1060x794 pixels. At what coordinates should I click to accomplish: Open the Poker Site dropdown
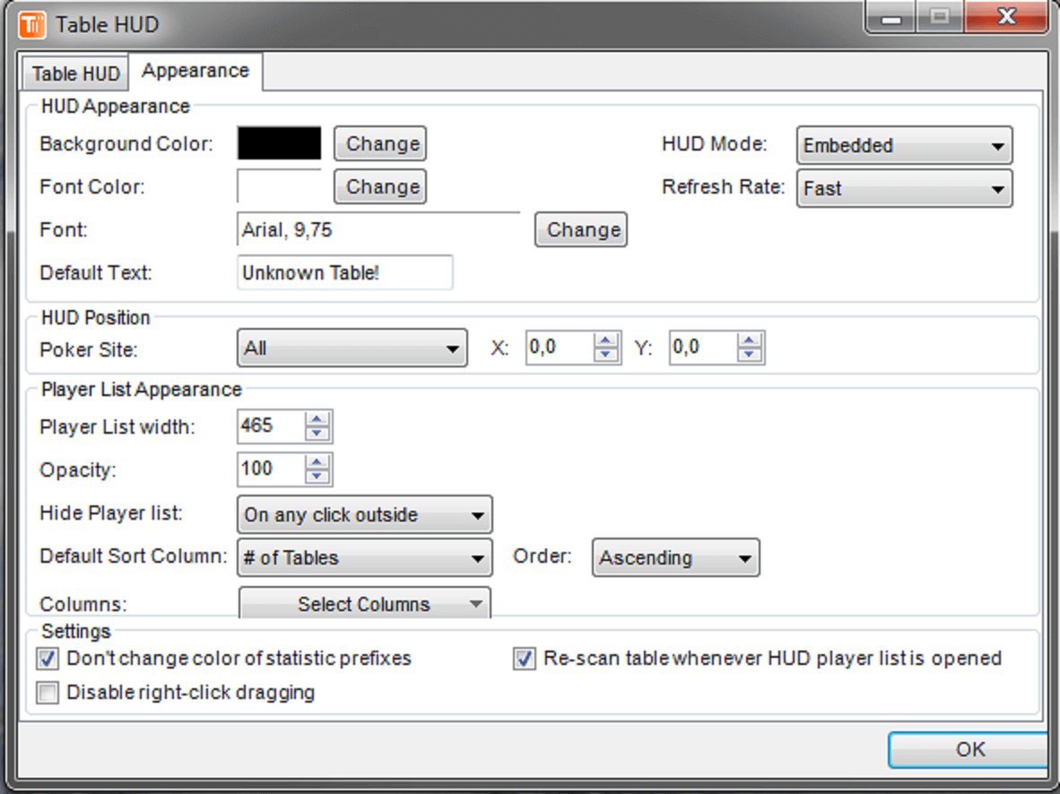(352, 348)
